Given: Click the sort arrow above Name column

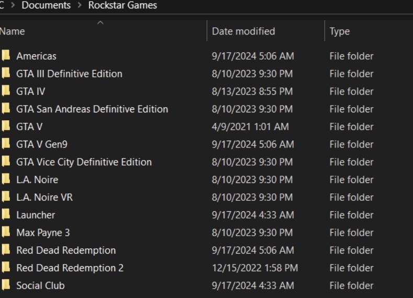Looking at the screenshot, I should [x=101, y=22].
